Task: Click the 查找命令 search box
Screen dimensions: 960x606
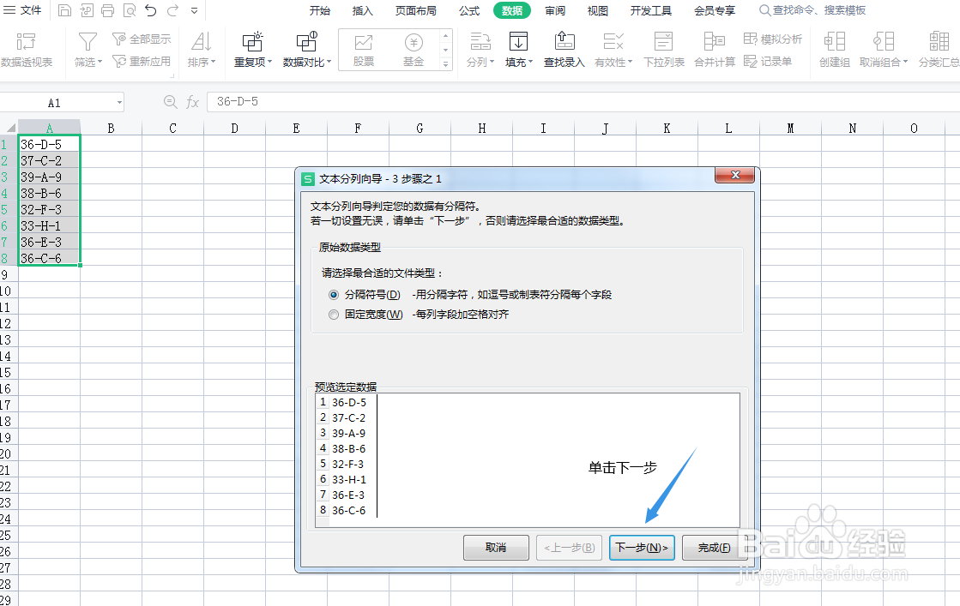Action: point(813,10)
